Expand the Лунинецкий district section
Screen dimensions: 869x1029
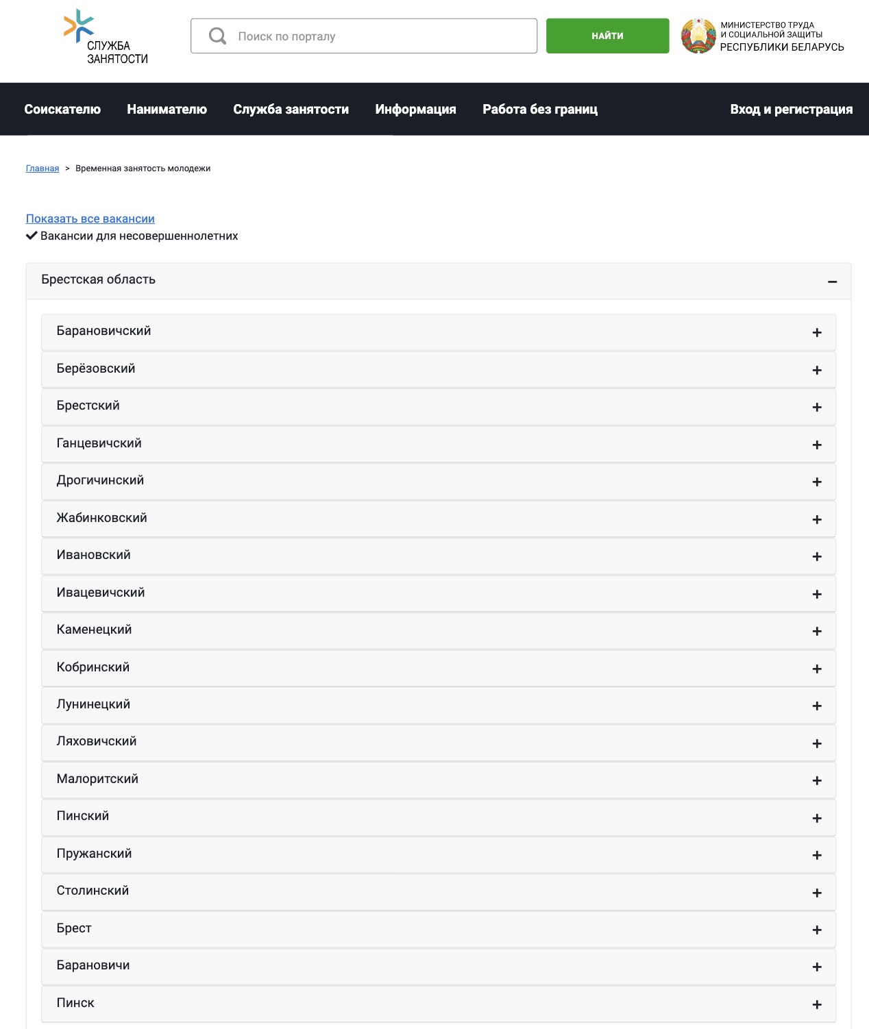[x=437, y=705]
